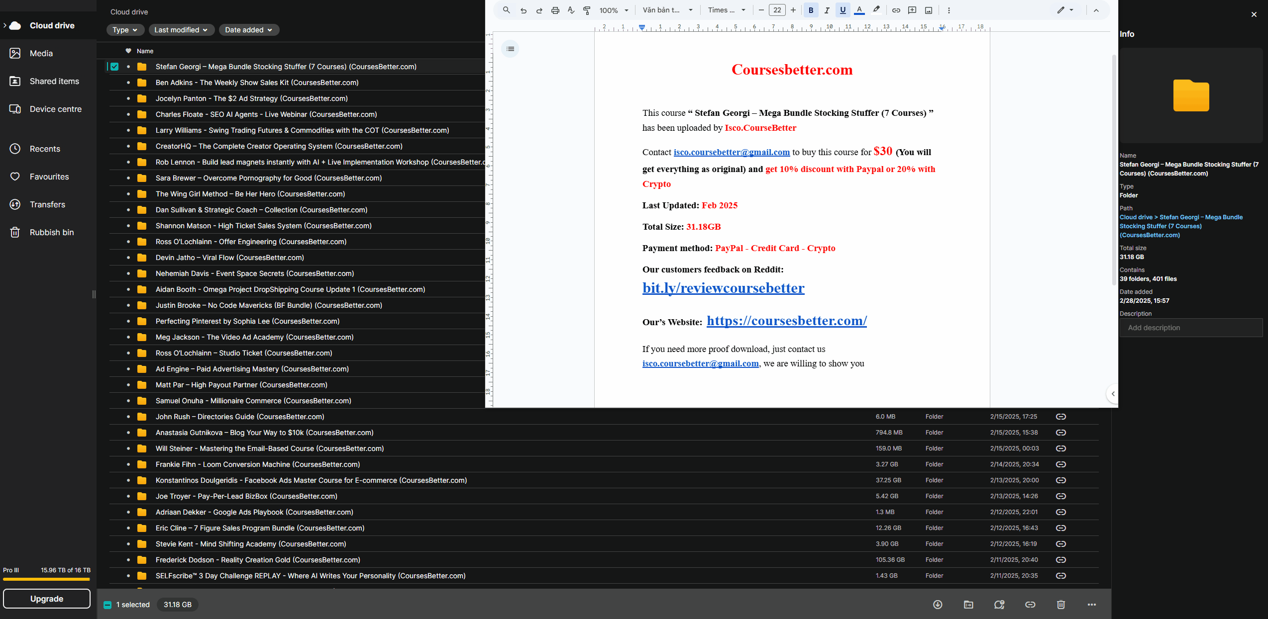Image resolution: width=1268 pixels, height=619 pixels.
Task: Toggle underline formatting button
Action: [x=843, y=10]
